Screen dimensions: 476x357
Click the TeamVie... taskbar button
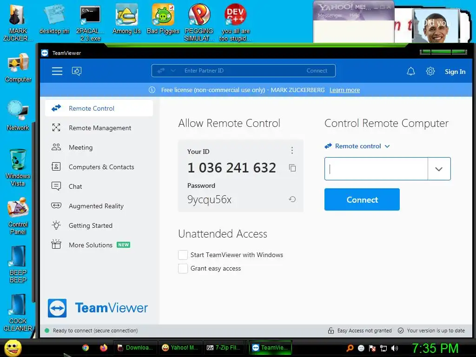271,348
